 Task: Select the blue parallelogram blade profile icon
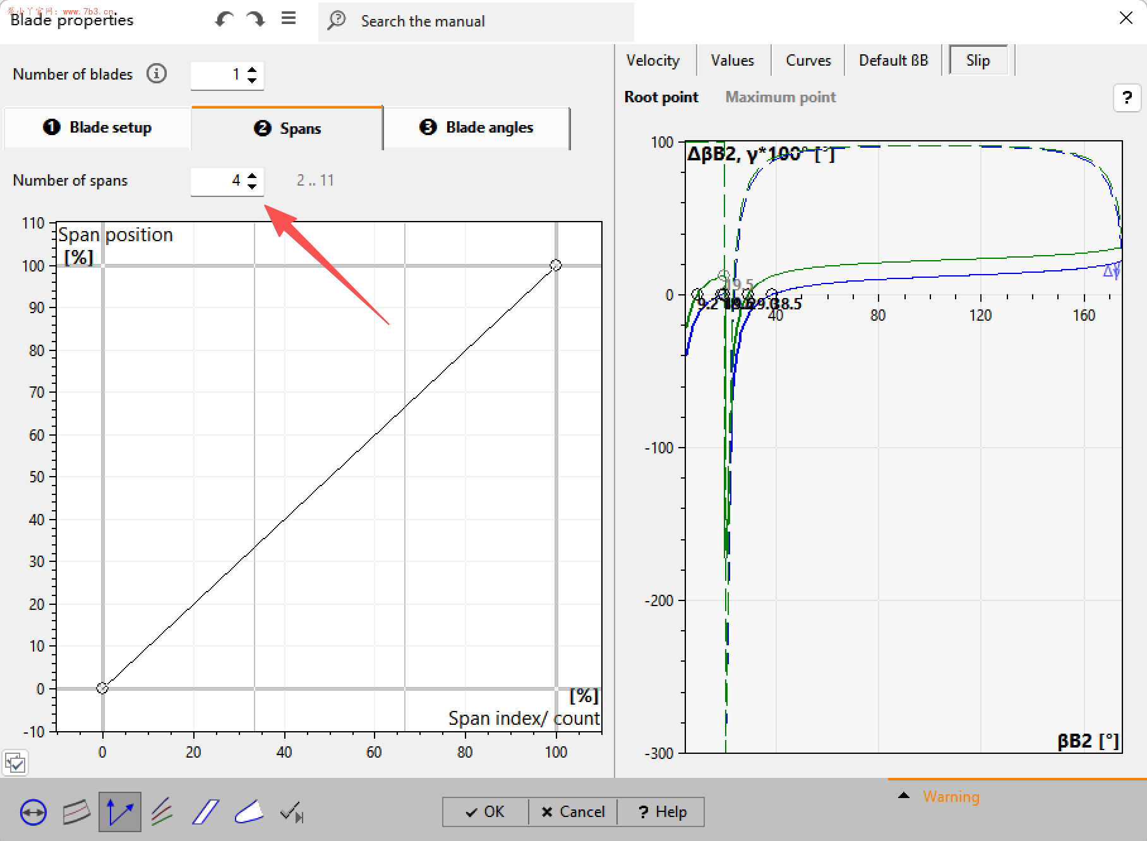click(205, 812)
